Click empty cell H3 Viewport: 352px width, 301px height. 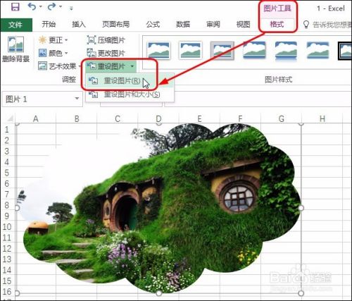(322, 151)
